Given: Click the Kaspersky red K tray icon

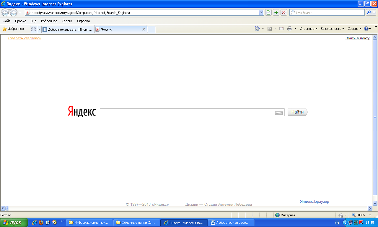Looking at the screenshot, I should [361, 223].
